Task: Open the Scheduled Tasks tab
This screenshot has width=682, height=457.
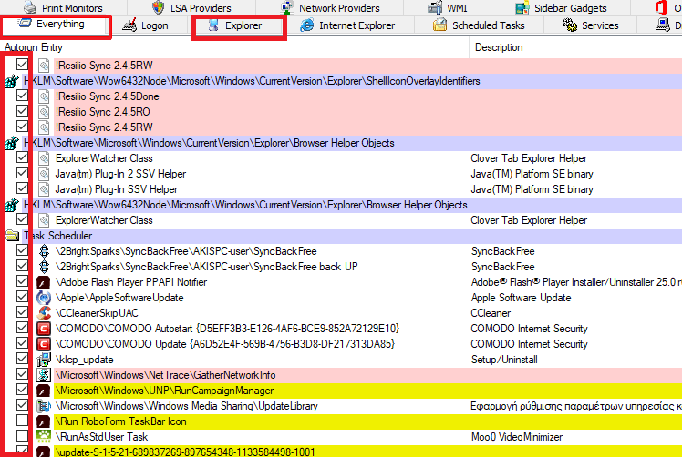Action: click(x=480, y=25)
